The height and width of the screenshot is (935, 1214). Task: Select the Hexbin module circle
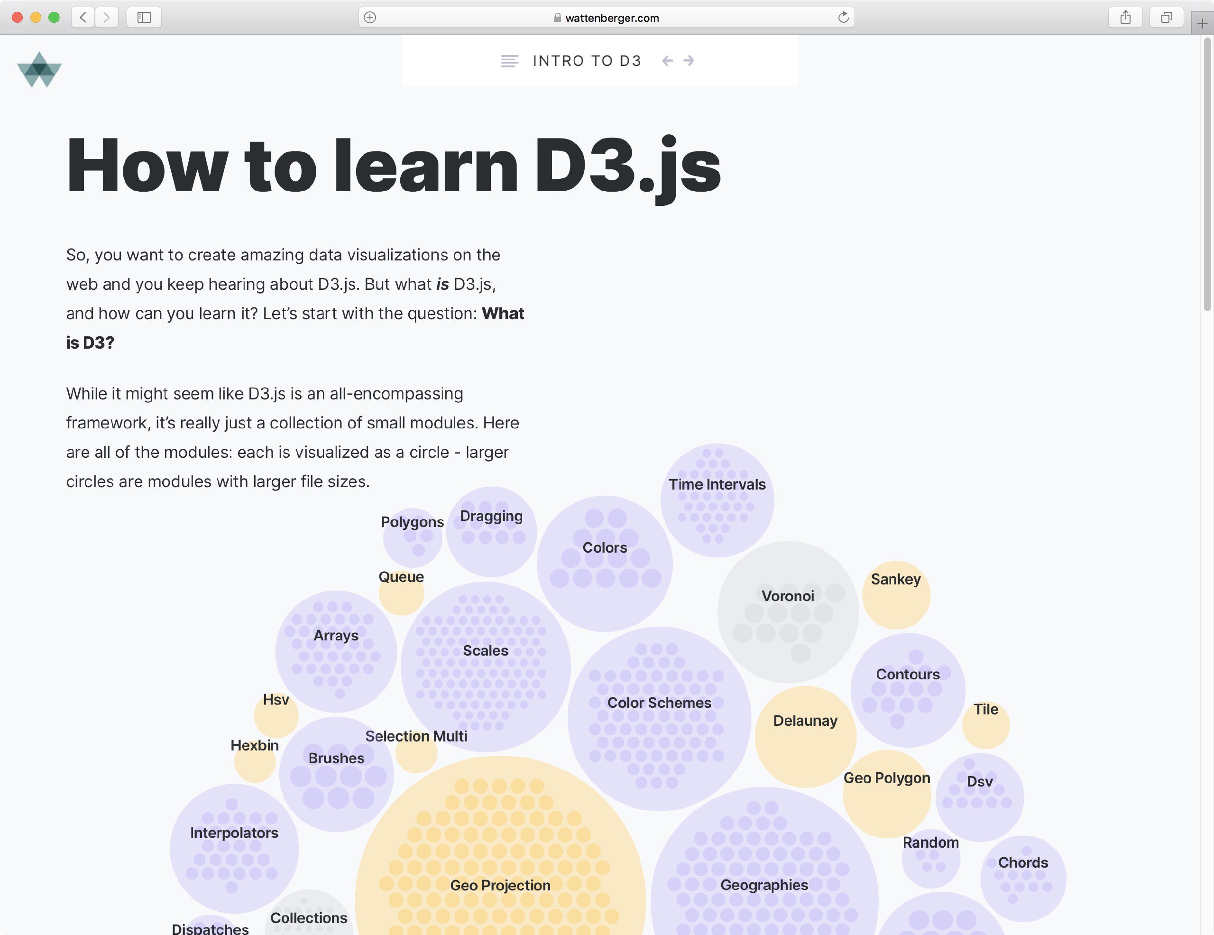[255, 761]
